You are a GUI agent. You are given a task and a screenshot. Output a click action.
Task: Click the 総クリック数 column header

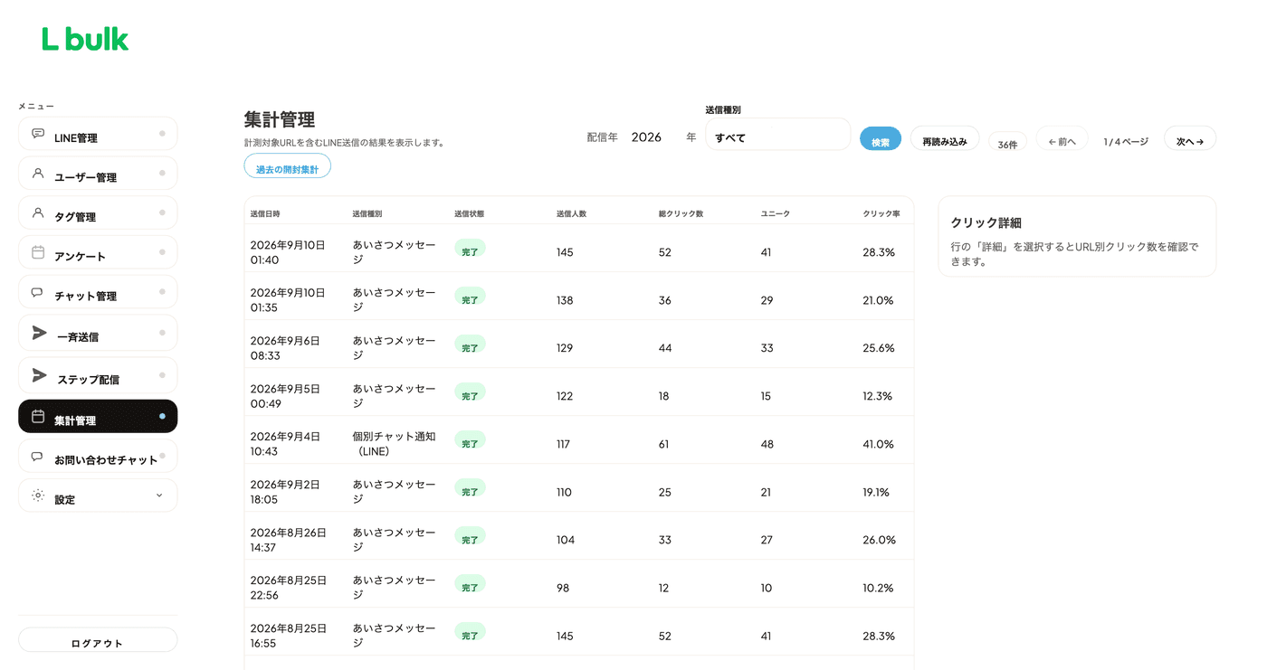681,214
